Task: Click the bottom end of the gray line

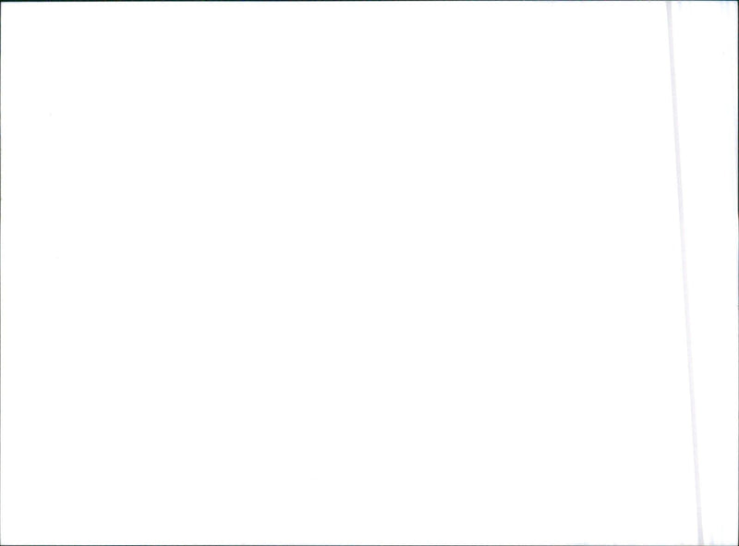Action: coord(701,541)
